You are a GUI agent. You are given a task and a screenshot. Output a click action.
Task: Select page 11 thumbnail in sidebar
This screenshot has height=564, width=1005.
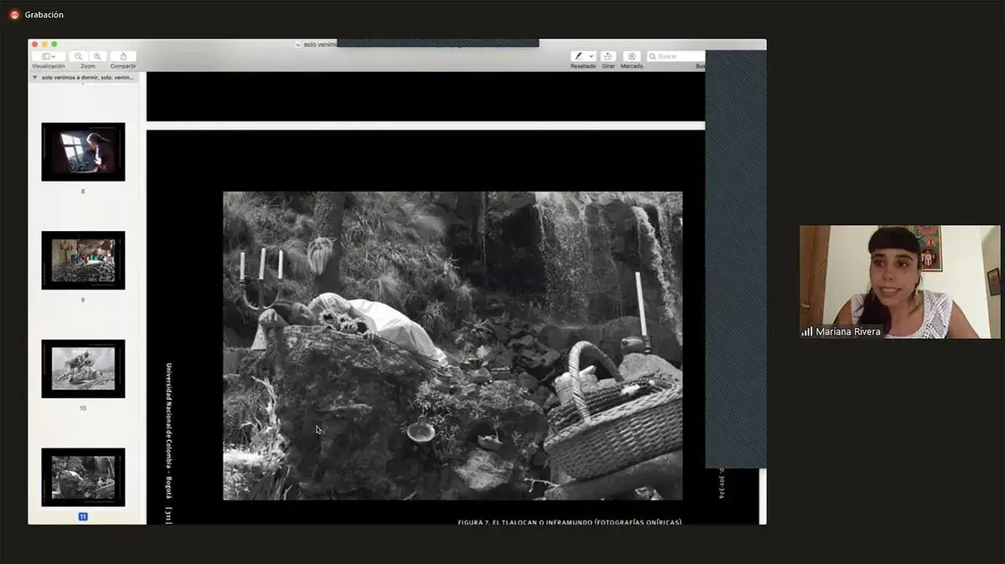click(83, 477)
